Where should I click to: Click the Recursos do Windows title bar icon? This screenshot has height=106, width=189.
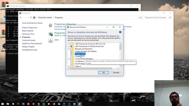(x=68, y=27)
